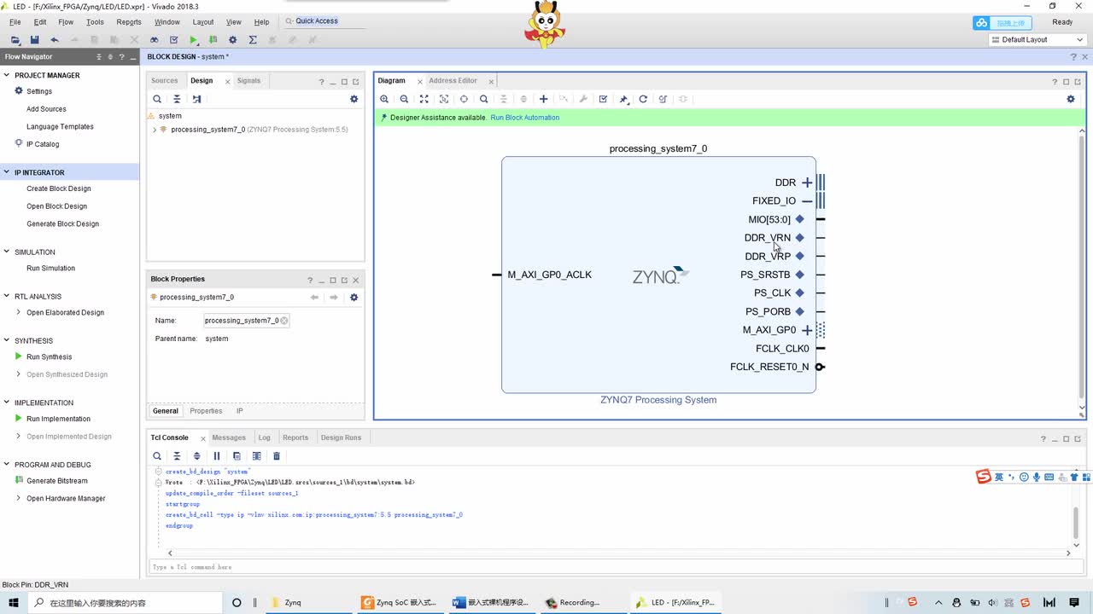Zoom out on the block diagram

tap(404, 99)
